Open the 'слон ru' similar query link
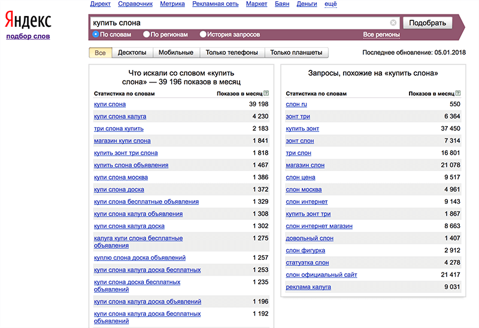479x328 pixels. (296, 104)
